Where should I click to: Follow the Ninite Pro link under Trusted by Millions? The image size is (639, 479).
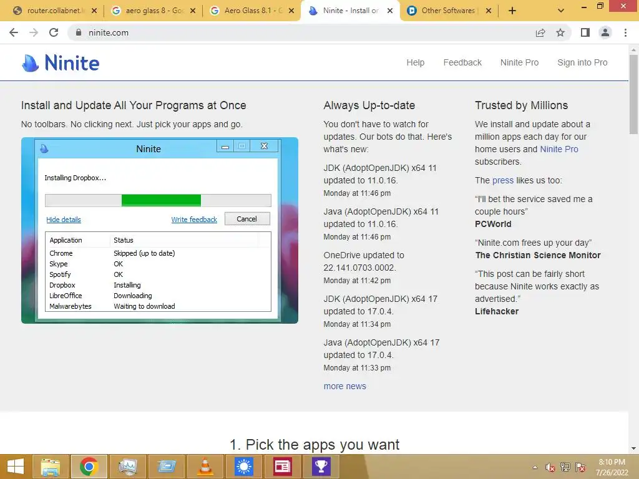[x=559, y=149]
